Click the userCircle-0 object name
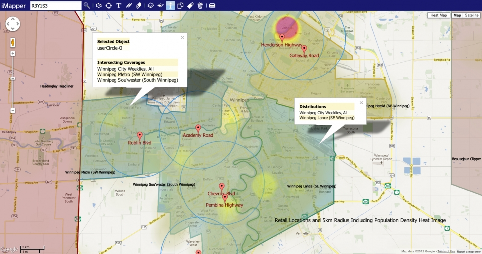This screenshot has height=254, width=482. 110,48
